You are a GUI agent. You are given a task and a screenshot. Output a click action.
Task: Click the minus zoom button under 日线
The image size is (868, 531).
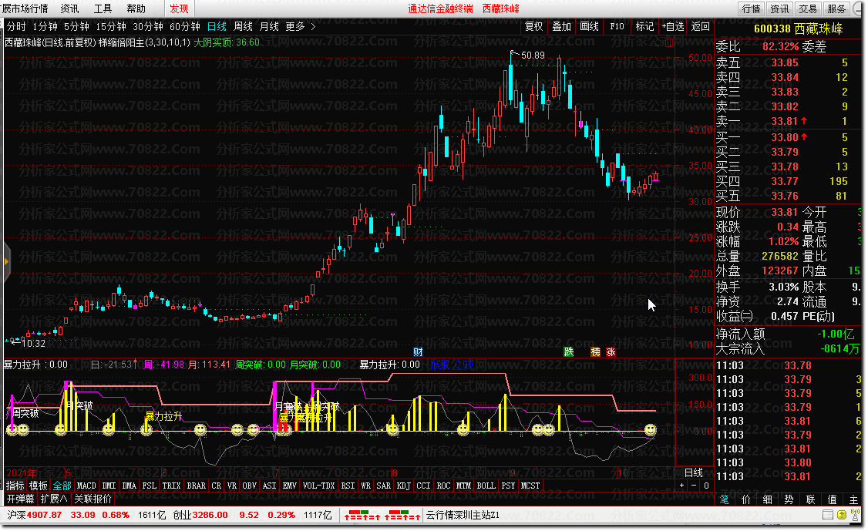pos(694,486)
